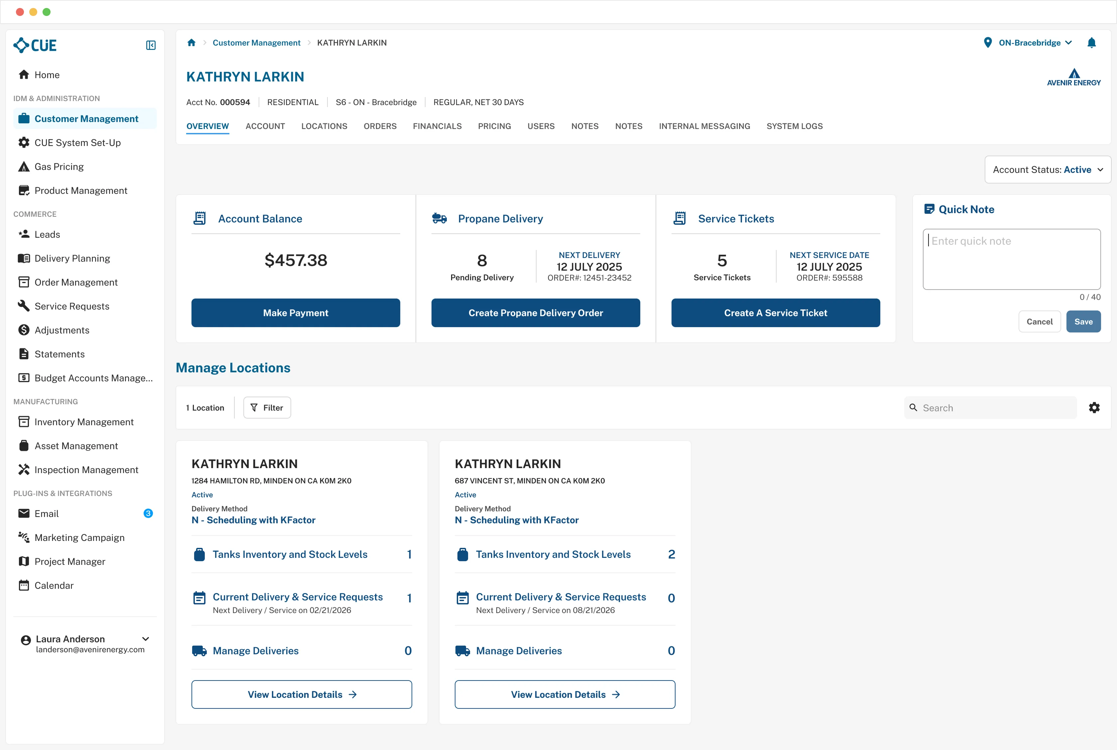The image size is (1117, 750).
Task: Click the Marketing Campaign icon
Action: (24, 538)
